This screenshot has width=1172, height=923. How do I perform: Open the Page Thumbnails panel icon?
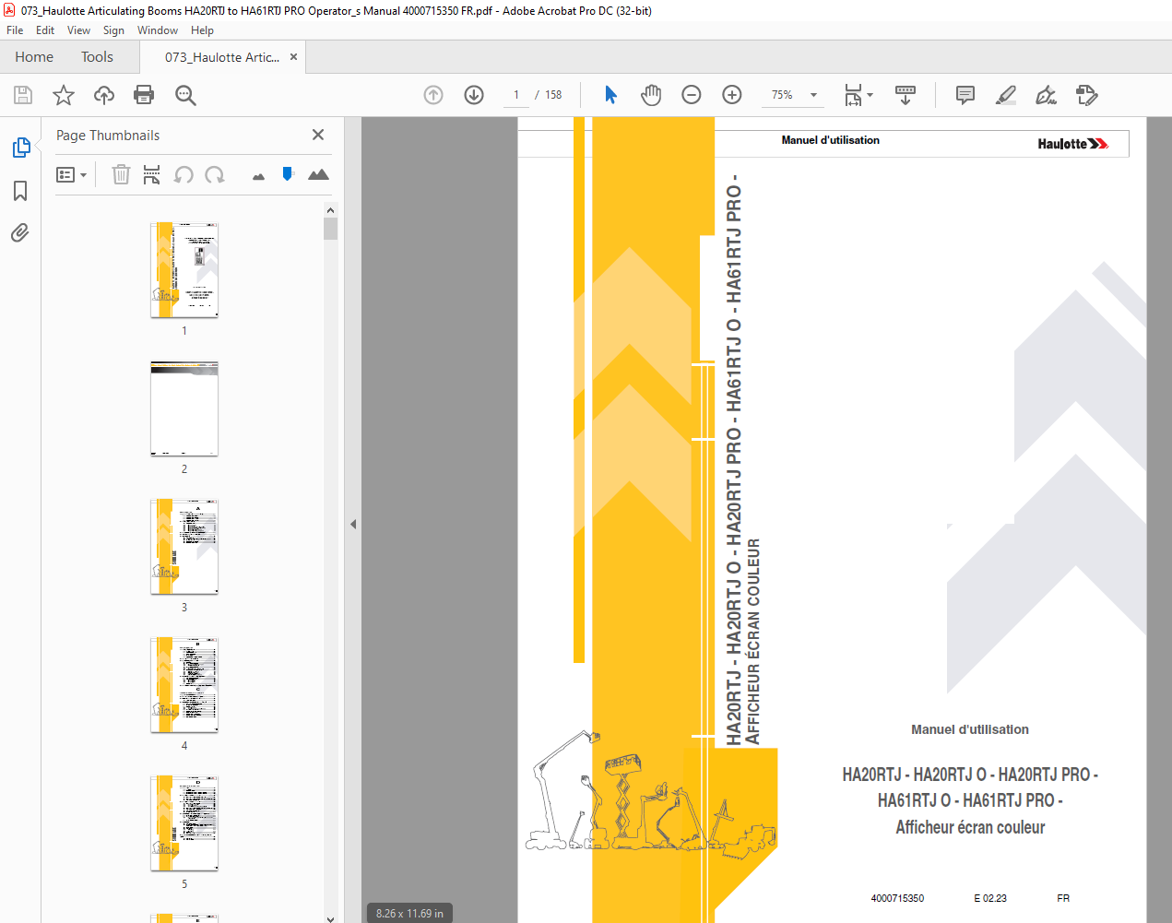pyautogui.click(x=20, y=148)
